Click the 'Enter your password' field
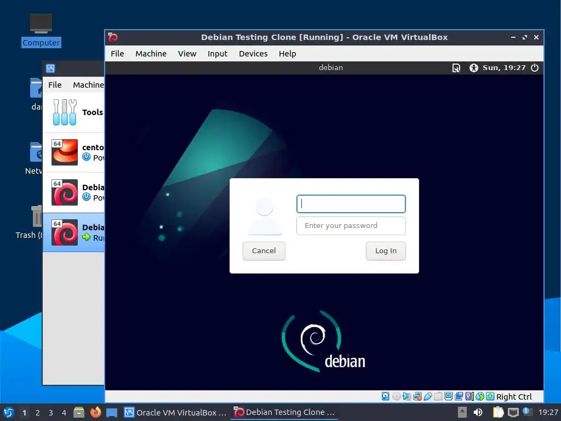The image size is (561, 421). coord(351,225)
